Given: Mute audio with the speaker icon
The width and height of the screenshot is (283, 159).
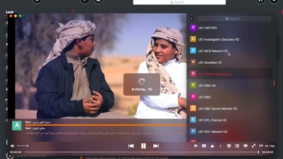Looking at the screenshot, I should [12, 146].
